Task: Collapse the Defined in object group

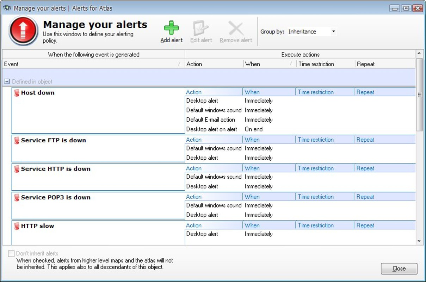Action: coord(7,81)
